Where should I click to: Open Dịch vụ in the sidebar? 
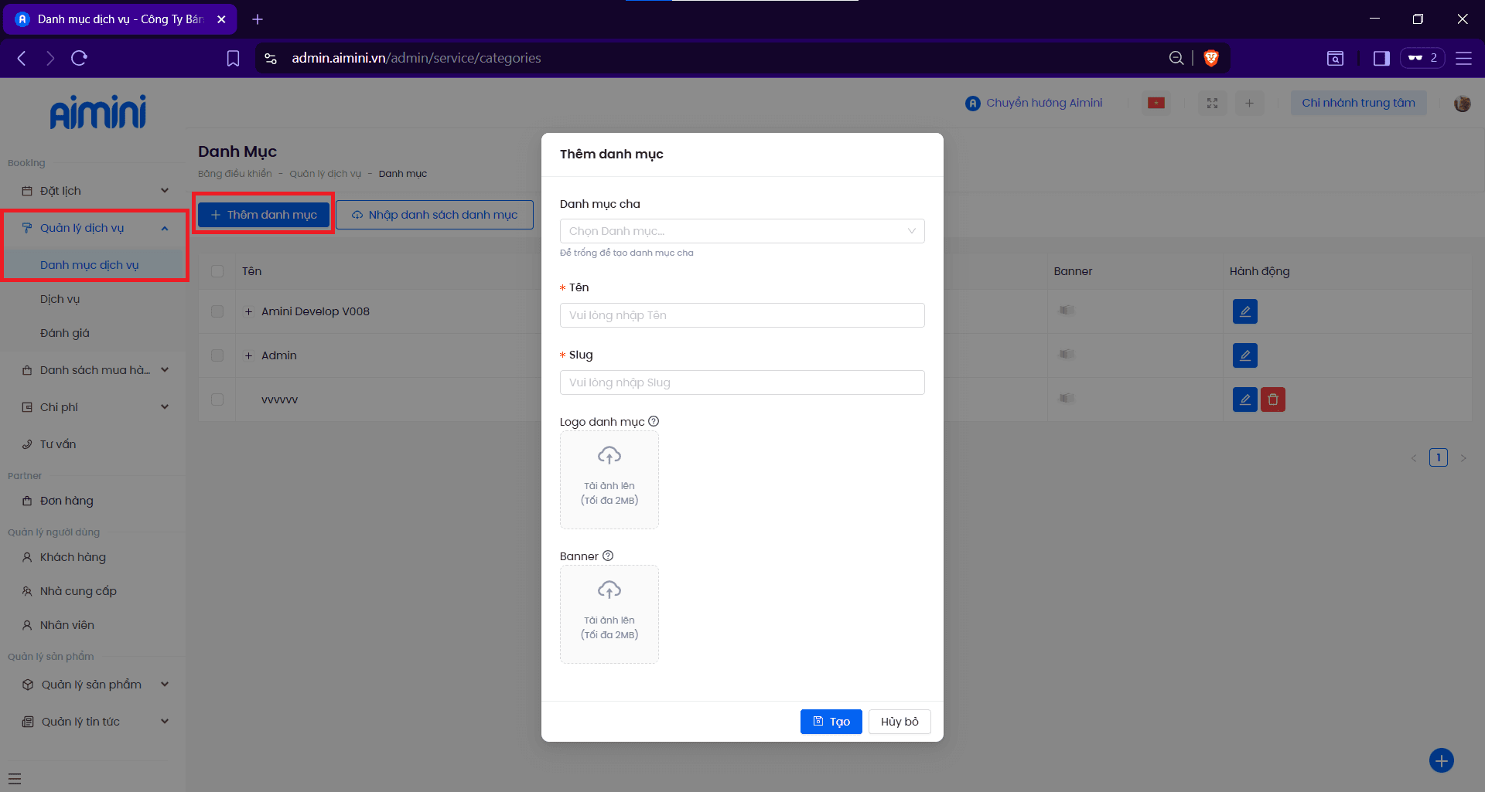coord(60,299)
